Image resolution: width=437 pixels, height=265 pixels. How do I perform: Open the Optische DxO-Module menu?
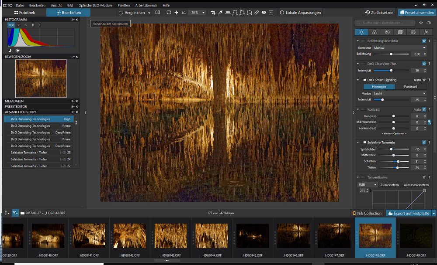[x=96, y=5]
